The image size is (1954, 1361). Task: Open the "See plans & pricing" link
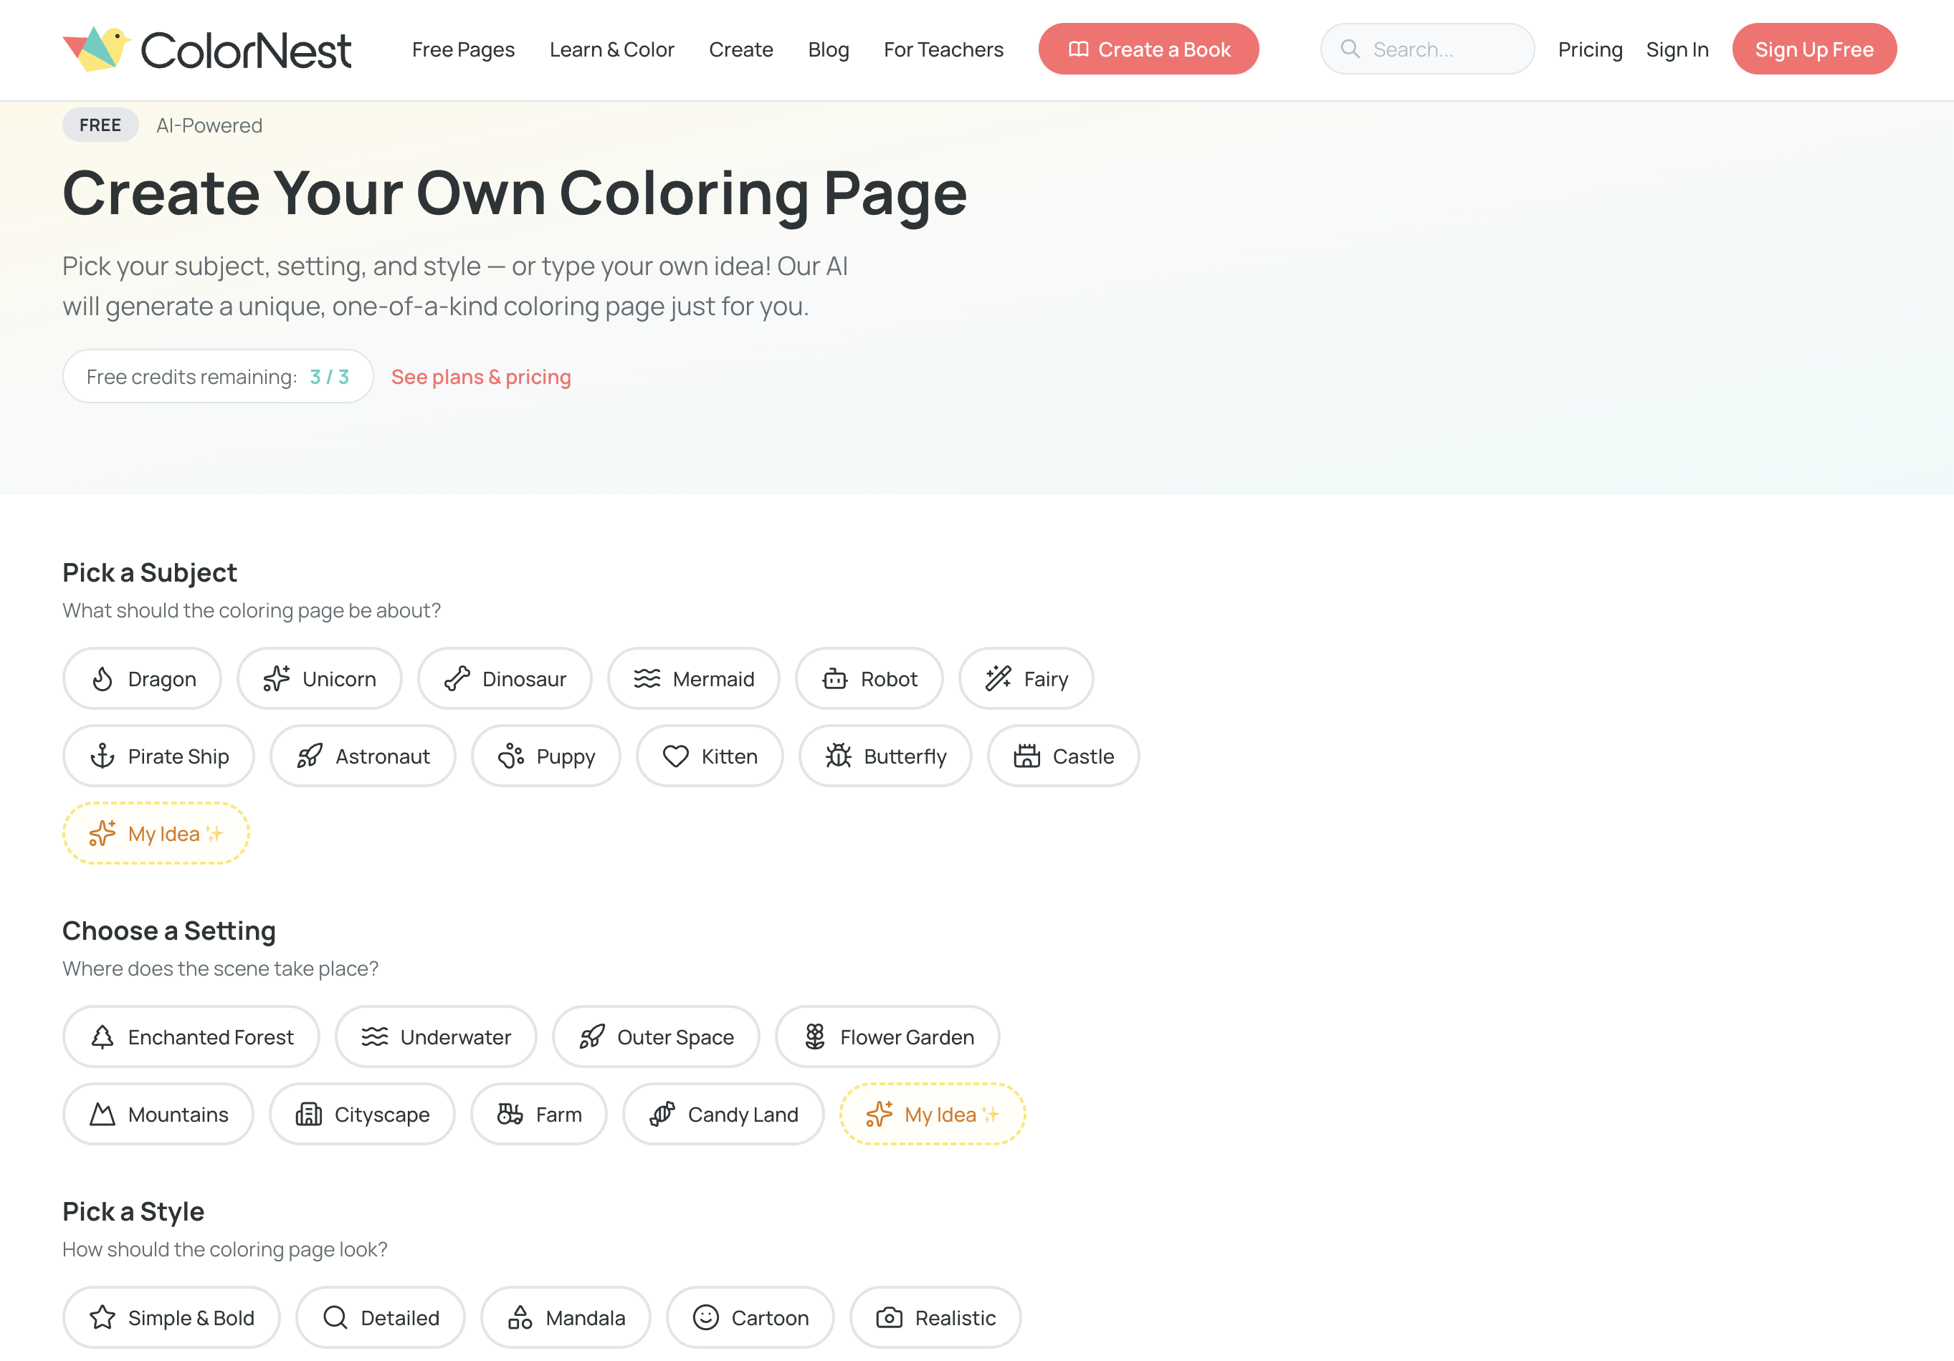click(481, 376)
